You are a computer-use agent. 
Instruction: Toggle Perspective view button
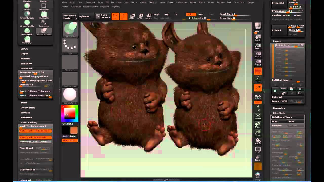(x=258, y=71)
